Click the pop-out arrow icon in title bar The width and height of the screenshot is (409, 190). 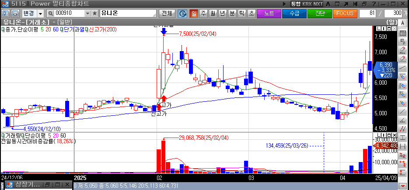click(346, 4)
